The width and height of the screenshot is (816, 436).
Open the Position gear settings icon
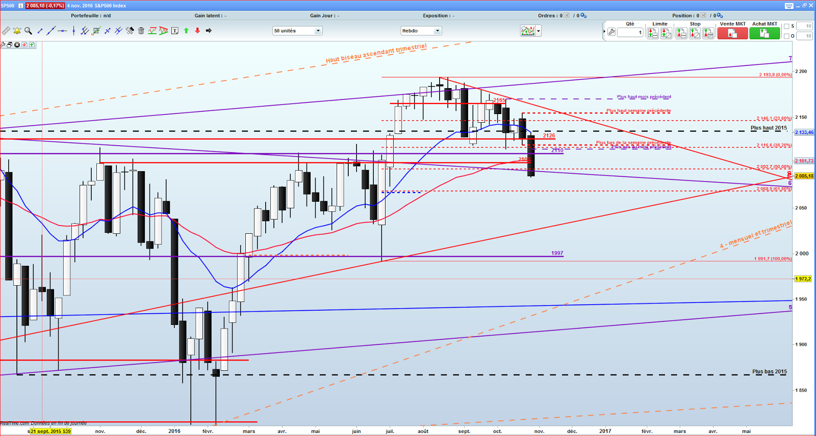coord(721,16)
